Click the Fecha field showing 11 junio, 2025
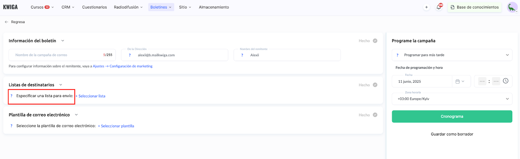This screenshot has width=520, height=159. coord(422,81)
